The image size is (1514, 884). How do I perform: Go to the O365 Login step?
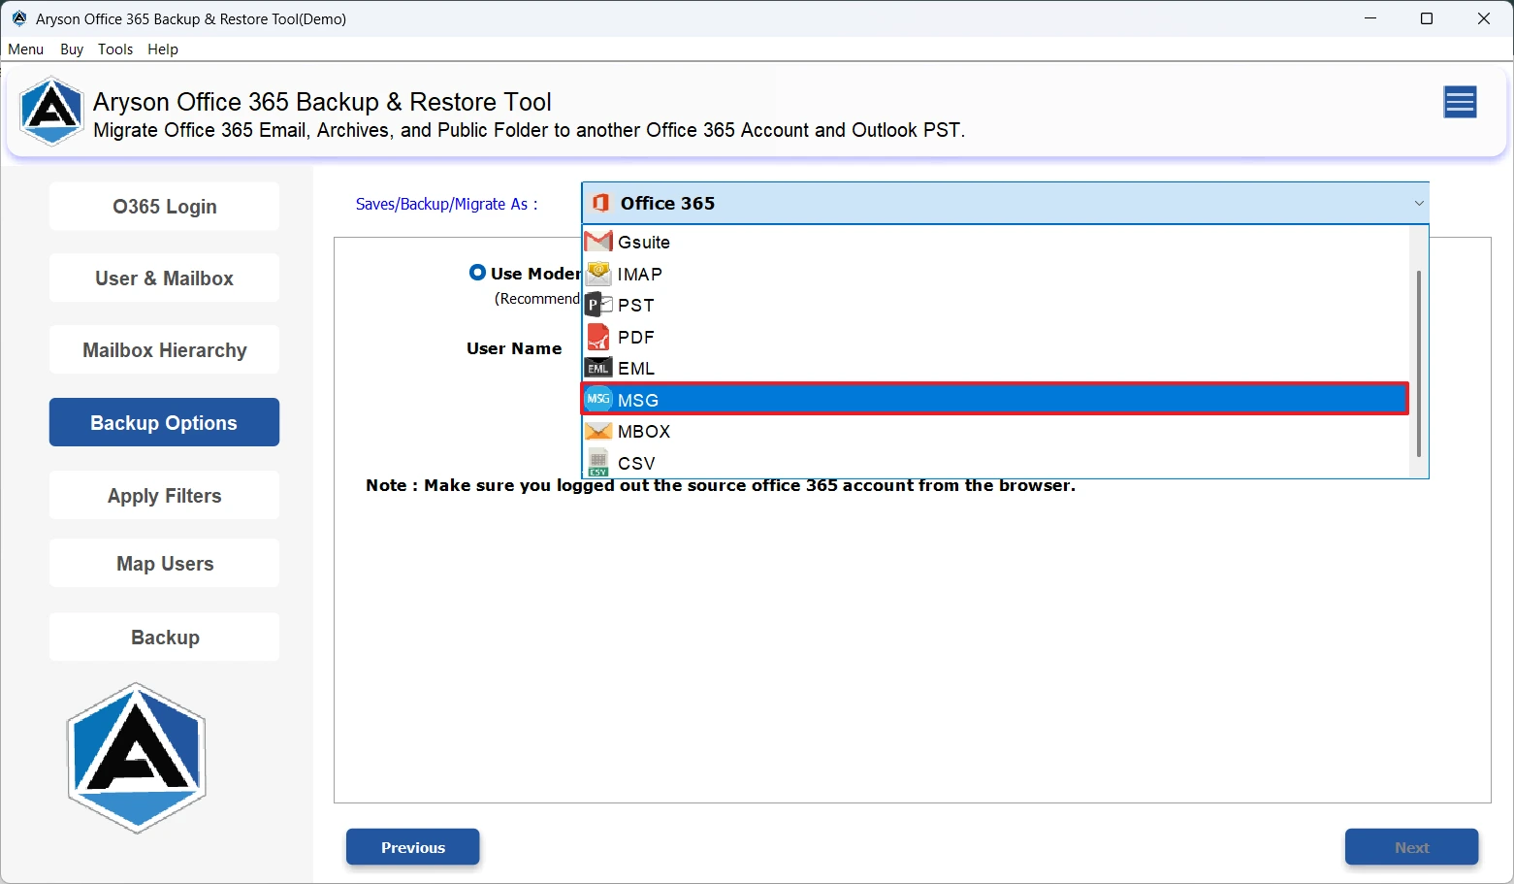pyautogui.click(x=164, y=207)
